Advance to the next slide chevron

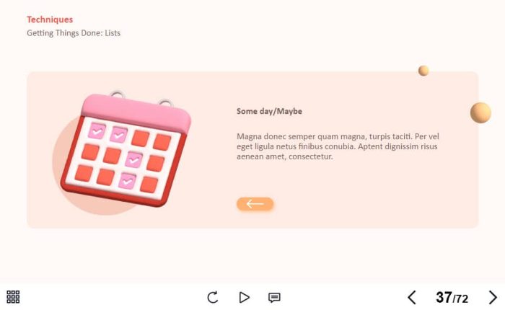pos(493,297)
